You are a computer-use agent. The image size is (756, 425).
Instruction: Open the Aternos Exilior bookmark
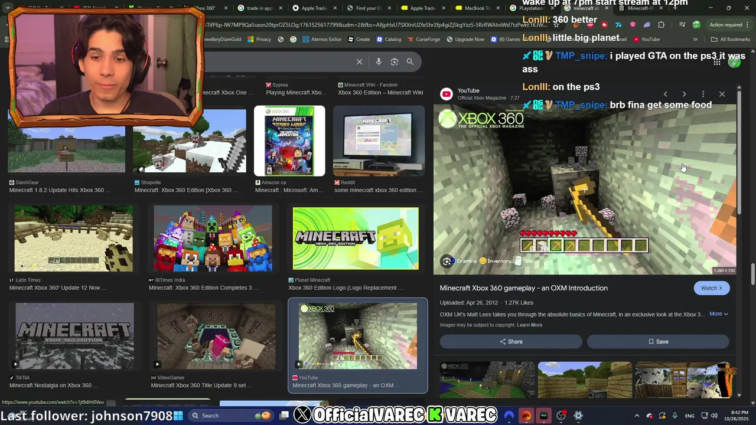(x=322, y=40)
